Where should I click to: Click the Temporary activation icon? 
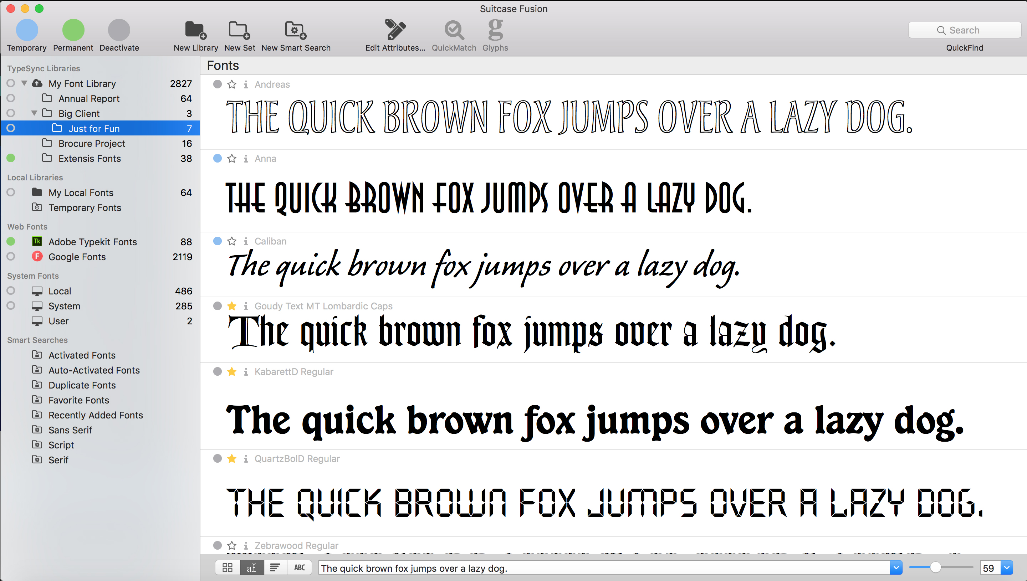tap(27, 30)
